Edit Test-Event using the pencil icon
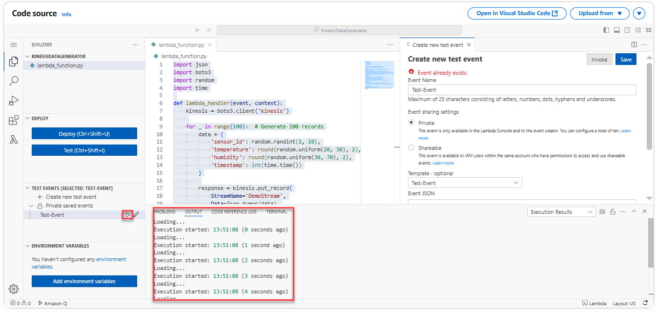Viewport: 656px width, 312px height. pos(137,215)
